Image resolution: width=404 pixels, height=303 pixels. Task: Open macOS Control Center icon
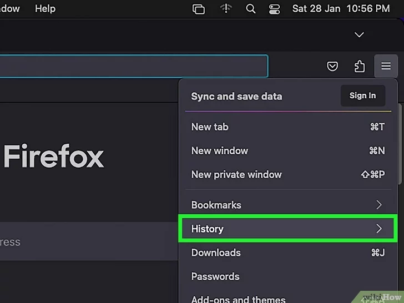click(x=274, y=9)
